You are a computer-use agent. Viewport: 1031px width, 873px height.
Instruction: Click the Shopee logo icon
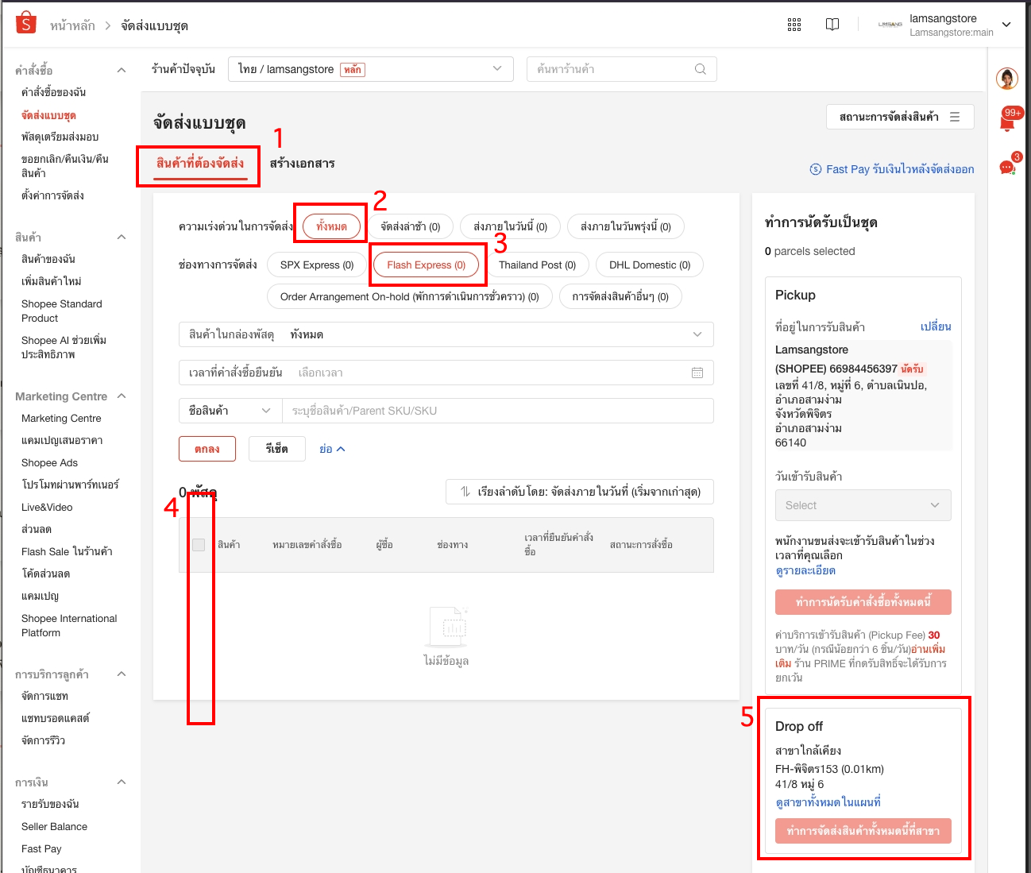pos(26,23)
